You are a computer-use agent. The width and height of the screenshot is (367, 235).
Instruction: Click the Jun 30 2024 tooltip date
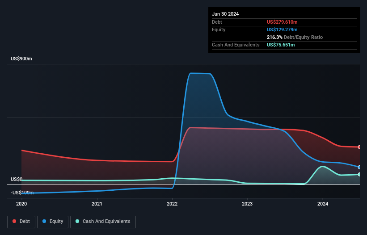point(225,14)
